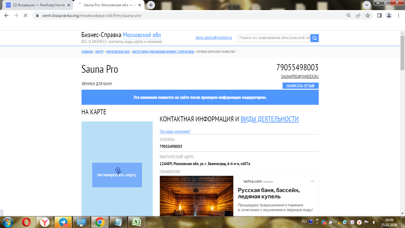Open the lathra.com ad options menu

[x=312, y=181]
